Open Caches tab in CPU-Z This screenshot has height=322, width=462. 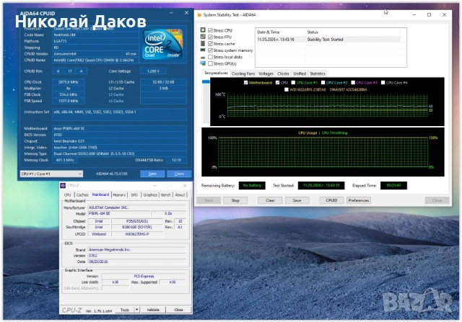[x=82, y=194]
